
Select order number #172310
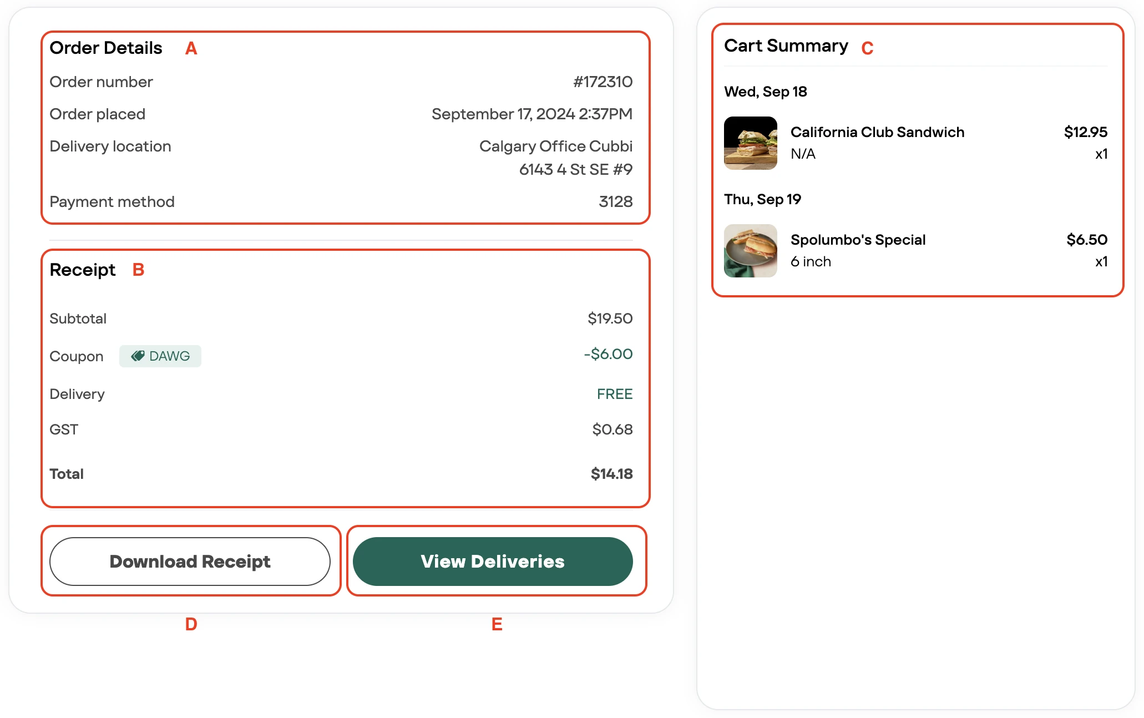click(x=603, y=82)
